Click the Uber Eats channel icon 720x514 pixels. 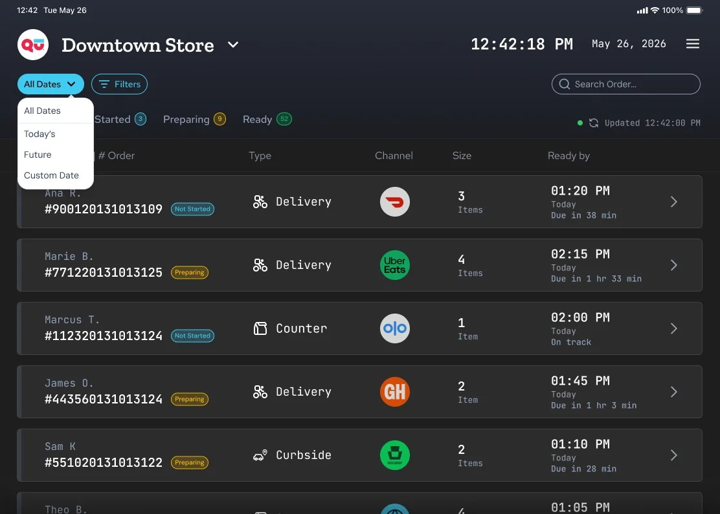pyautogui.click(x=394, y=265)
